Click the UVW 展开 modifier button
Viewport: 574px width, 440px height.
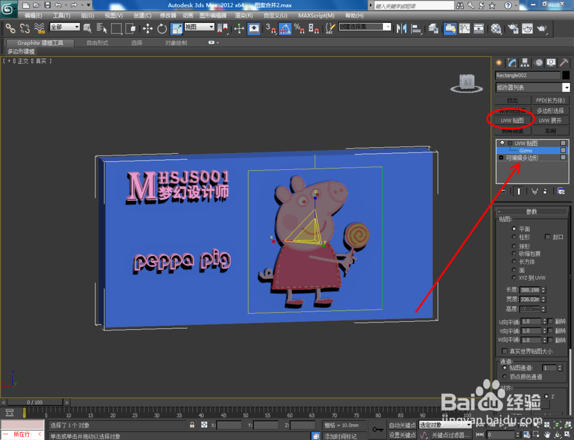[x=550, y=120]
